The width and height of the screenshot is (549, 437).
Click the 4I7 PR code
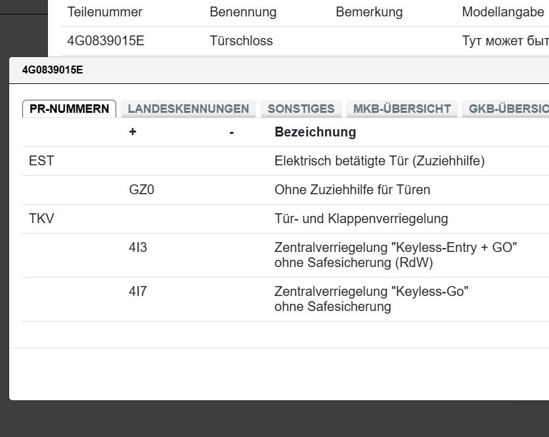138,291
